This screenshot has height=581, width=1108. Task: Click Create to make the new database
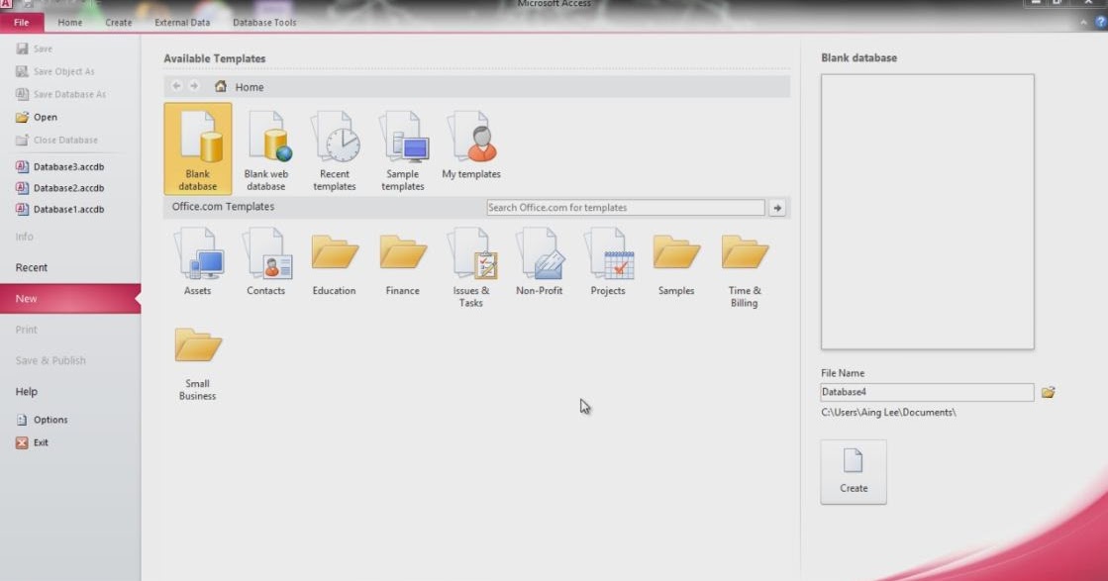click(x=853, y=471)
